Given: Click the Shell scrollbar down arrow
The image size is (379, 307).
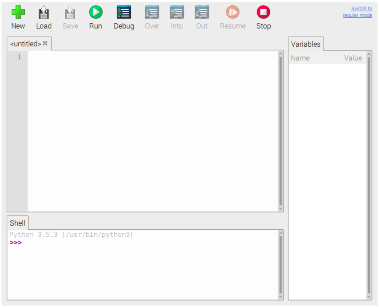Looking at the screenshot, I should point(281,297).
